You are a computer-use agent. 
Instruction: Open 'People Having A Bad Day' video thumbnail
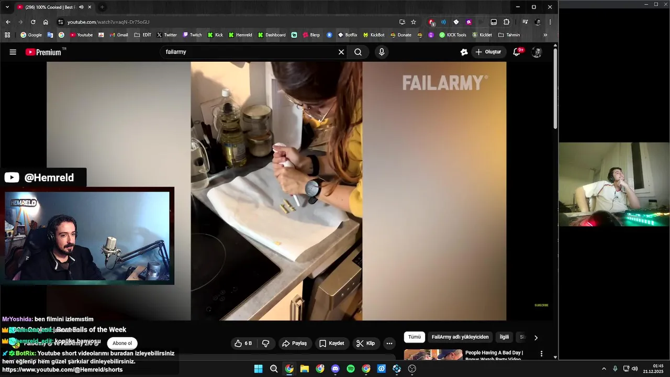coord(433,354)
